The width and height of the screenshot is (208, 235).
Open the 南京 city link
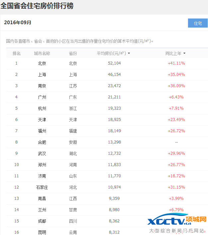coord(42,86)
